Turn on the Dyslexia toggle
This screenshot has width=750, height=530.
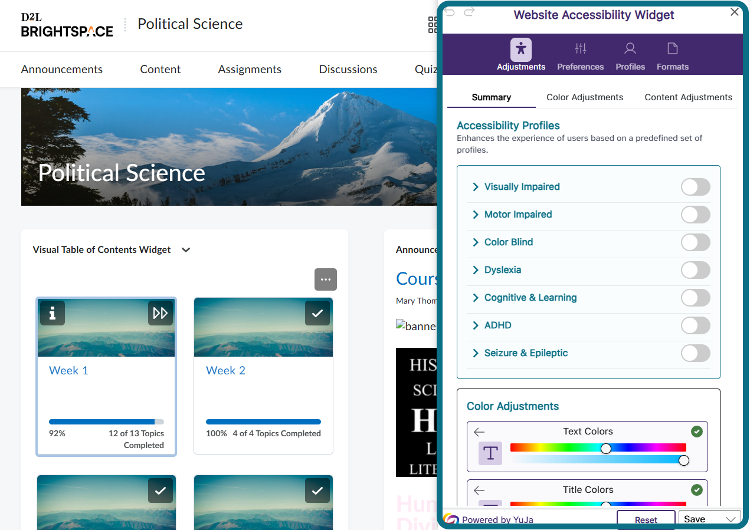coord(696,270)
